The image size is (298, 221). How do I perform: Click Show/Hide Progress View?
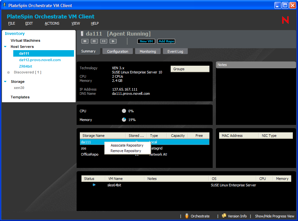274,216
